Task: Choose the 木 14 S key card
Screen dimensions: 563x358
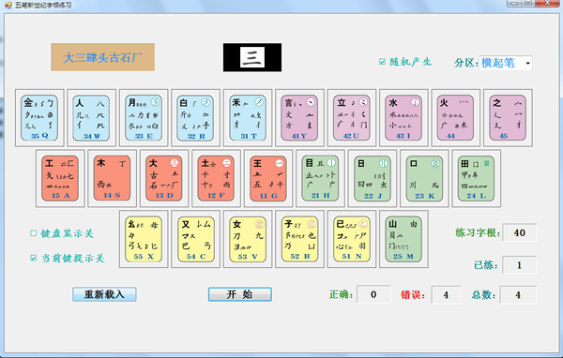Action: (112, 178)
